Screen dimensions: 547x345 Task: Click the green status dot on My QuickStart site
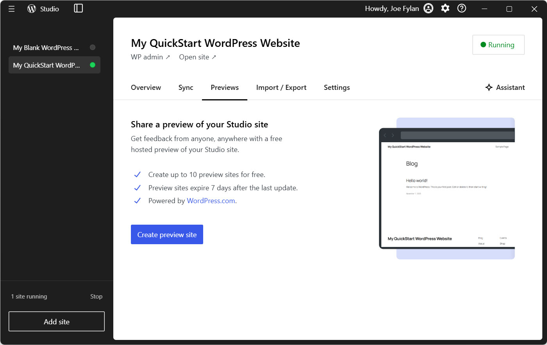(93, 65)
